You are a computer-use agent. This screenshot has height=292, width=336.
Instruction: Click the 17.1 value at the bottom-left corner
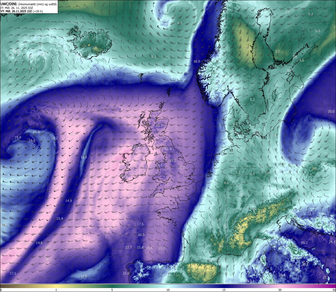tap(13, 273)
